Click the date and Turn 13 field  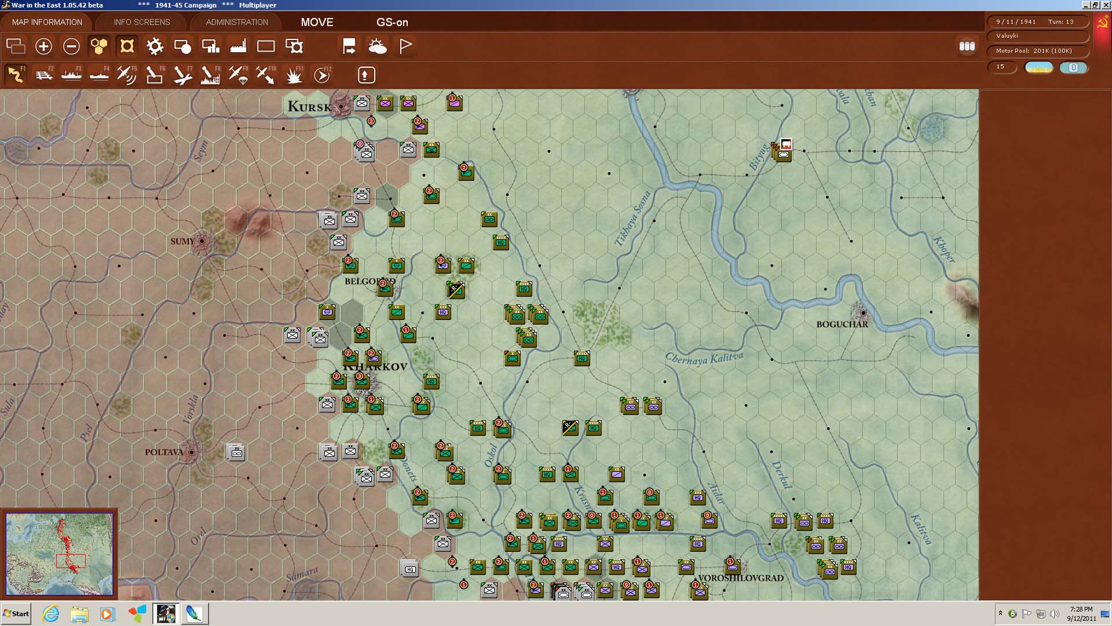(x=1038, y=21)
